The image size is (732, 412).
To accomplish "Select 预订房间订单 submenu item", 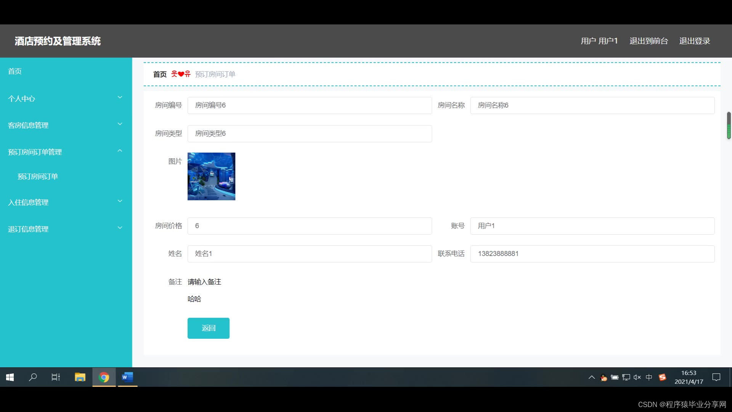I will 38,176.
